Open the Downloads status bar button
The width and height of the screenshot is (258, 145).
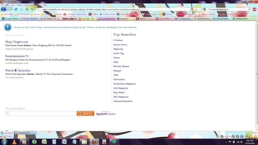tap(7, 133)
